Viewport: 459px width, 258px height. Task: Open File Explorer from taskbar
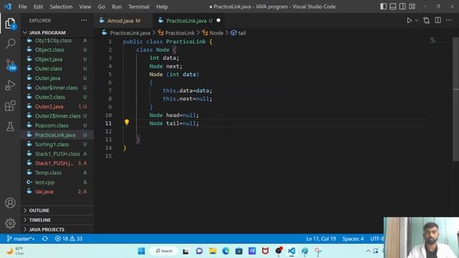pos(213,251)
